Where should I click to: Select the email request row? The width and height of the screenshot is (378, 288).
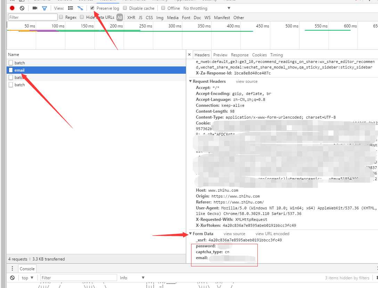click(x=96, y=70)
